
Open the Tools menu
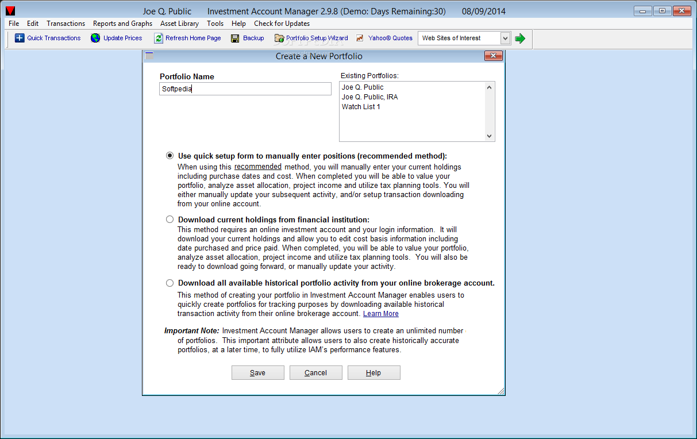pos(215,24)
